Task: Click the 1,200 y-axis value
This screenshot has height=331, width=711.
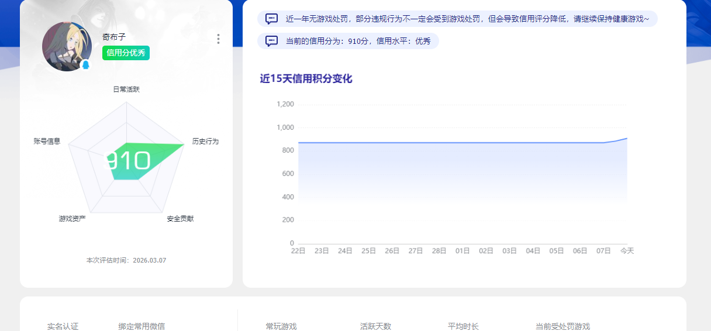Action: [285, 104]
